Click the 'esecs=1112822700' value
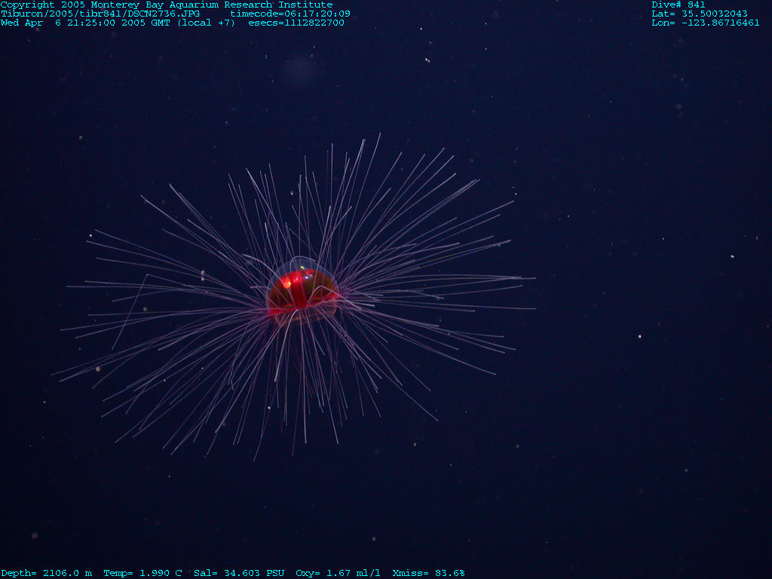Image resolution: width=772 pixels, height=579 pixels. 296,23
